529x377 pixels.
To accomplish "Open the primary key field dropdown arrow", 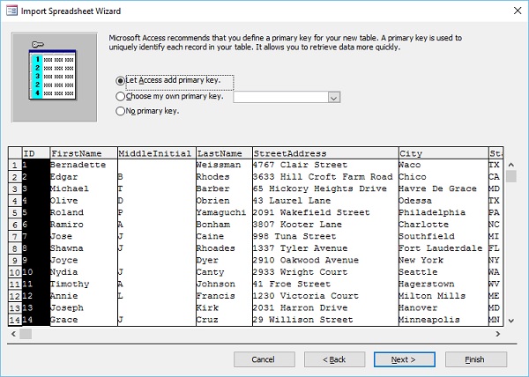I will (333, 98).
